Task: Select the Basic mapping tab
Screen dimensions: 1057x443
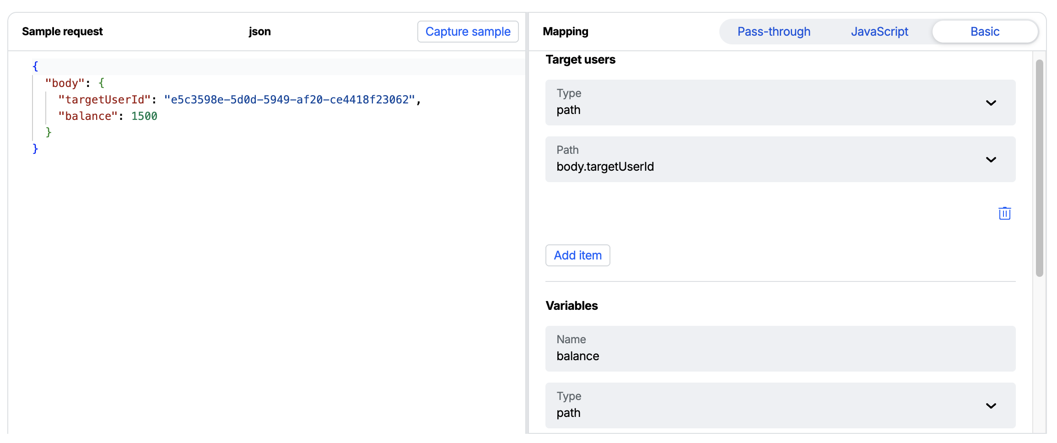Action: (985, 32)
